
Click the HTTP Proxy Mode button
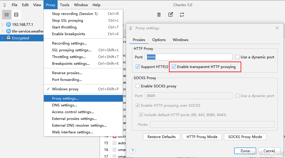(202, 137)
